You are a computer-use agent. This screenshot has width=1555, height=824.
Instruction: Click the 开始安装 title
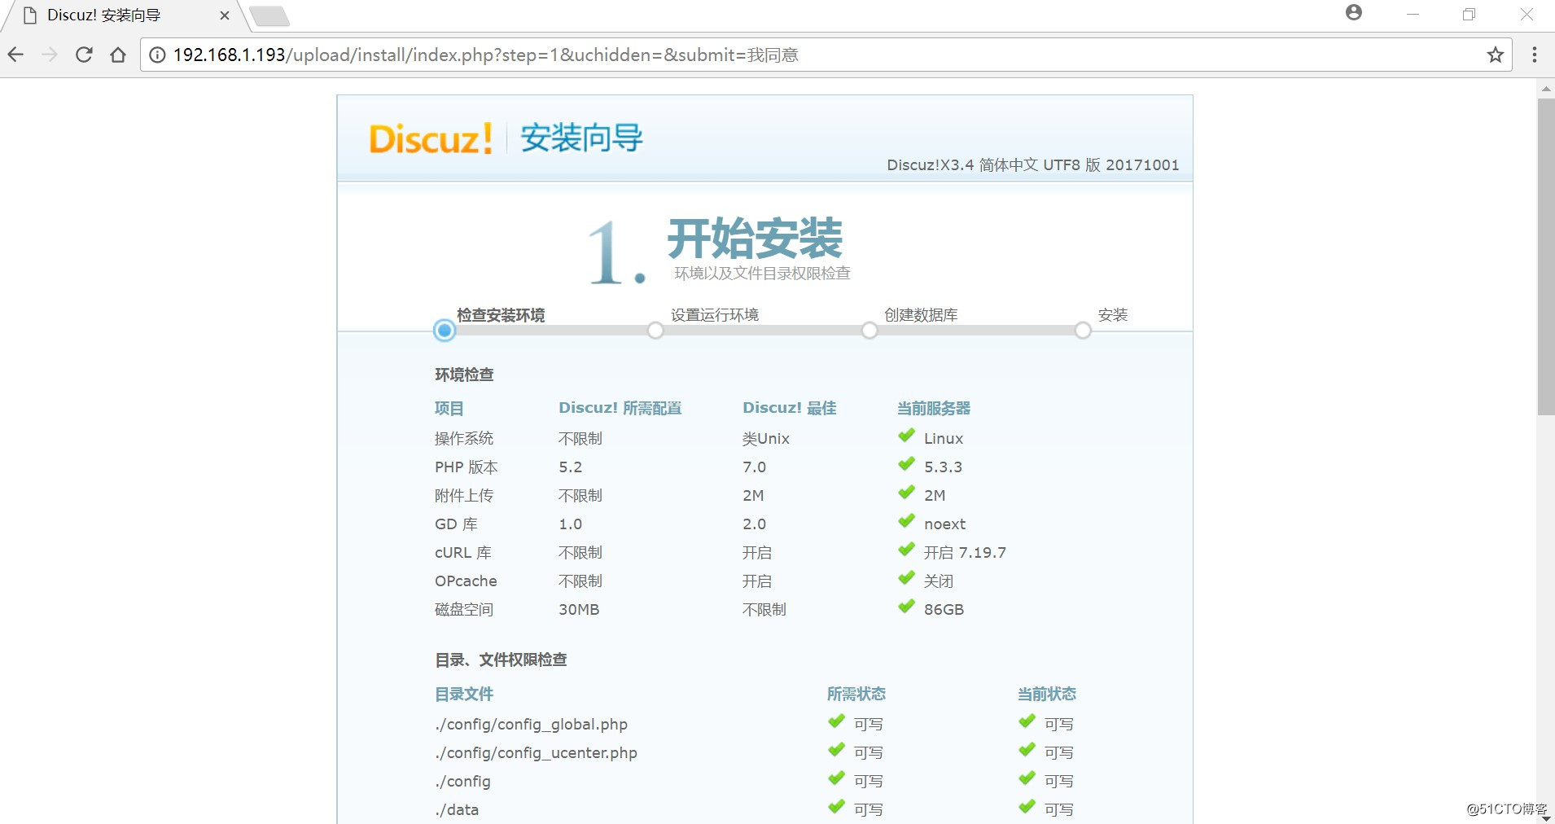(x=755, y=239)
